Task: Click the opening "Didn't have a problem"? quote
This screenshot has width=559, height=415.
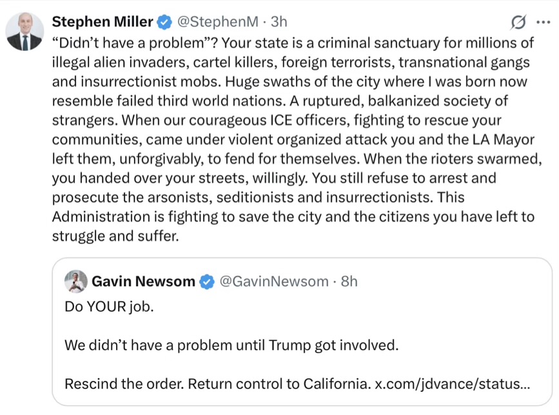Action: tap(135, 43)
